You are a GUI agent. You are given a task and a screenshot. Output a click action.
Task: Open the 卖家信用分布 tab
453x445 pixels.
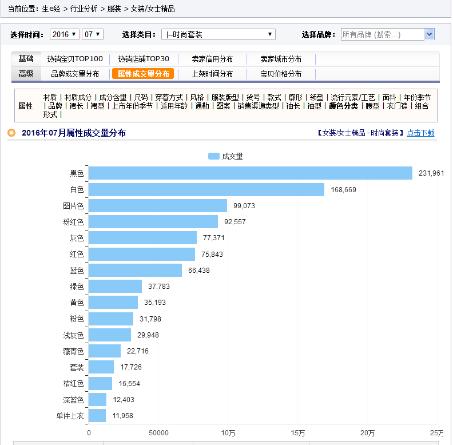tap(212, 59)
